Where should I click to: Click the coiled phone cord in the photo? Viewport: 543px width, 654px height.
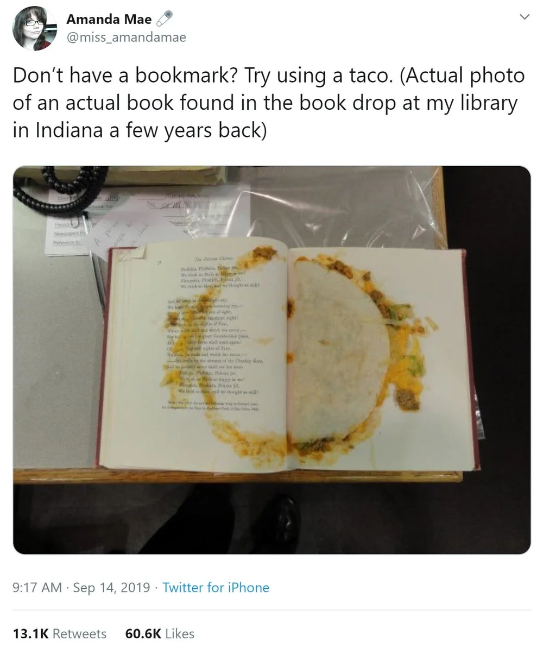point(60,190)
